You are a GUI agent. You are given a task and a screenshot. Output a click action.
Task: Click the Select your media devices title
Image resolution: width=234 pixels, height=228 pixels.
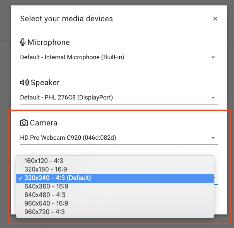[66, 19]
